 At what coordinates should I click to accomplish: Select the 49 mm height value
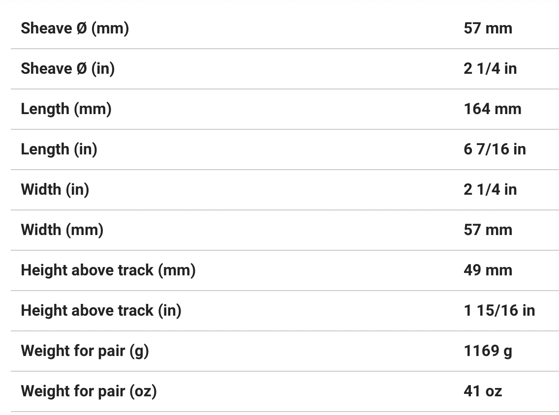pos(488,270)
